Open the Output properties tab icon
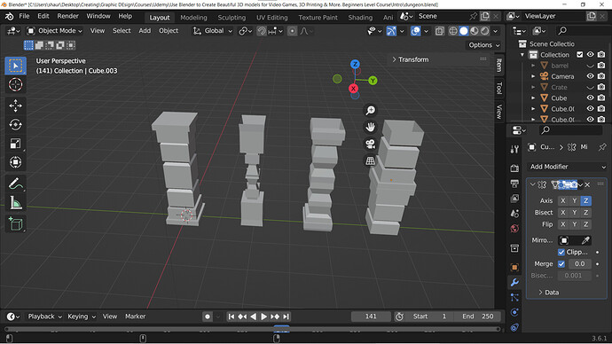 click(514, 184)
